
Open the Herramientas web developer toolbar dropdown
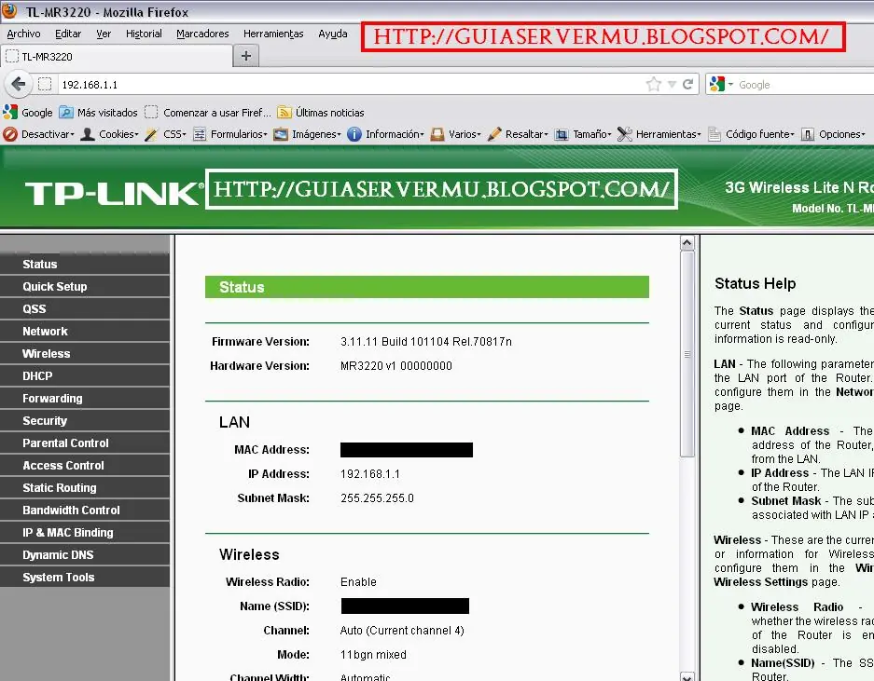click(x=659, y=134)
